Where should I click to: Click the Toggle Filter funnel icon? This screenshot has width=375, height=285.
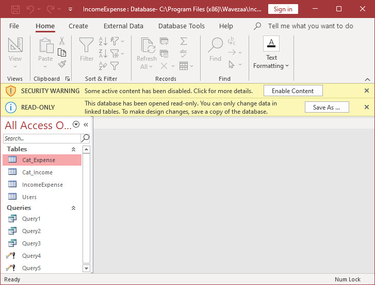pos(115,66)
